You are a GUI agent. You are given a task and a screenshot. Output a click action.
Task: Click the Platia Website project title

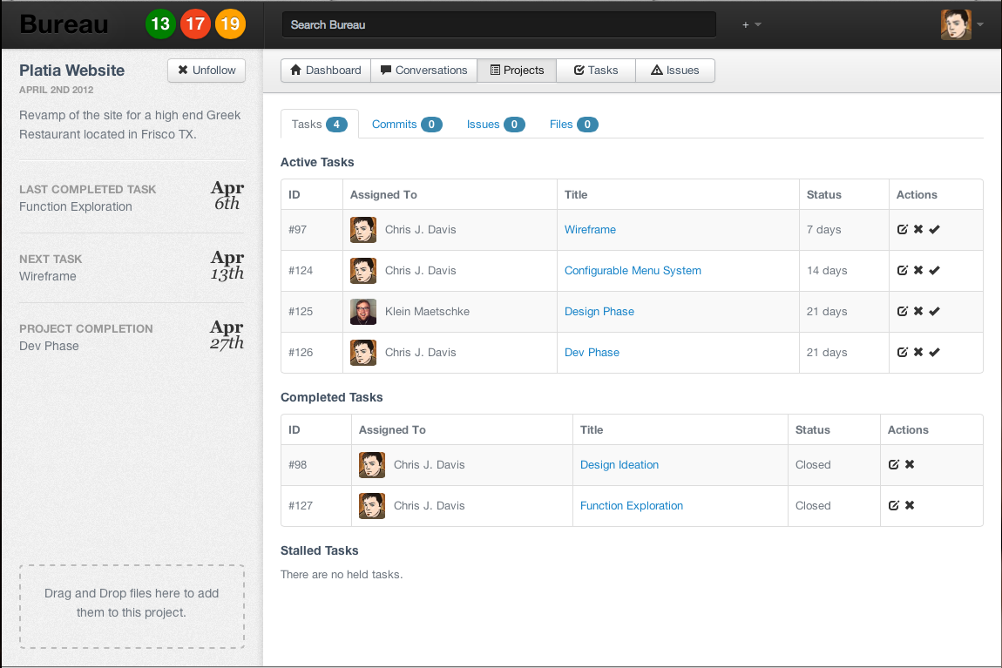(x=71, y=71)
